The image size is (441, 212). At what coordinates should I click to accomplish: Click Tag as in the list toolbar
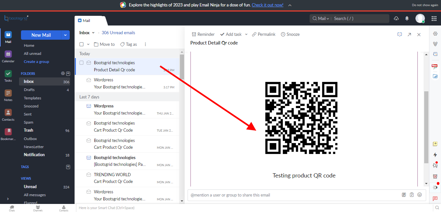tap(128, 44)
